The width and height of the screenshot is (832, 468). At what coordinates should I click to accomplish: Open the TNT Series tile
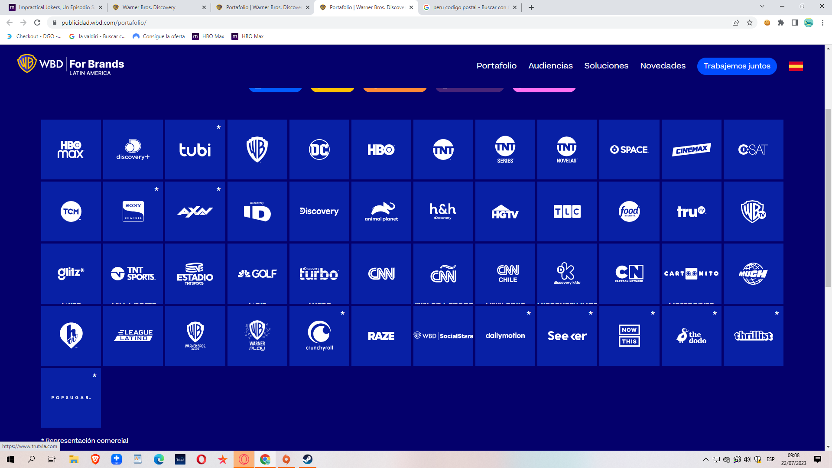click(x=505, y=149)
